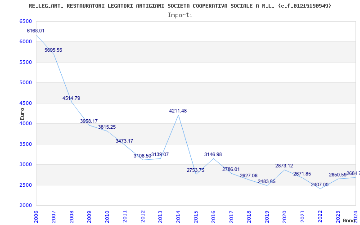Click the 2008 year label
The width and height of the screenshot is (360, 225).
point(72,216)
